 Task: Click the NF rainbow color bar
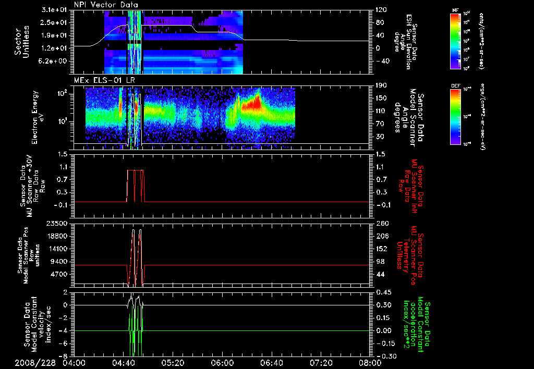pos(456,41)
